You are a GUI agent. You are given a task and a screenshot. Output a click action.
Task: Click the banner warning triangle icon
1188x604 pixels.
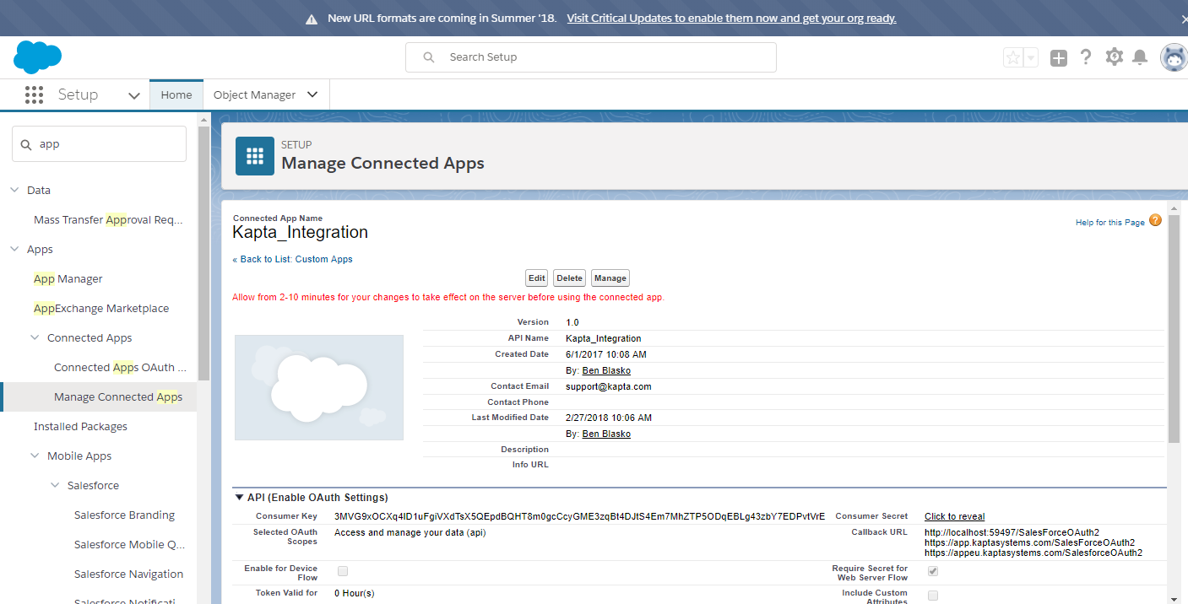click(x=312, y=19)
